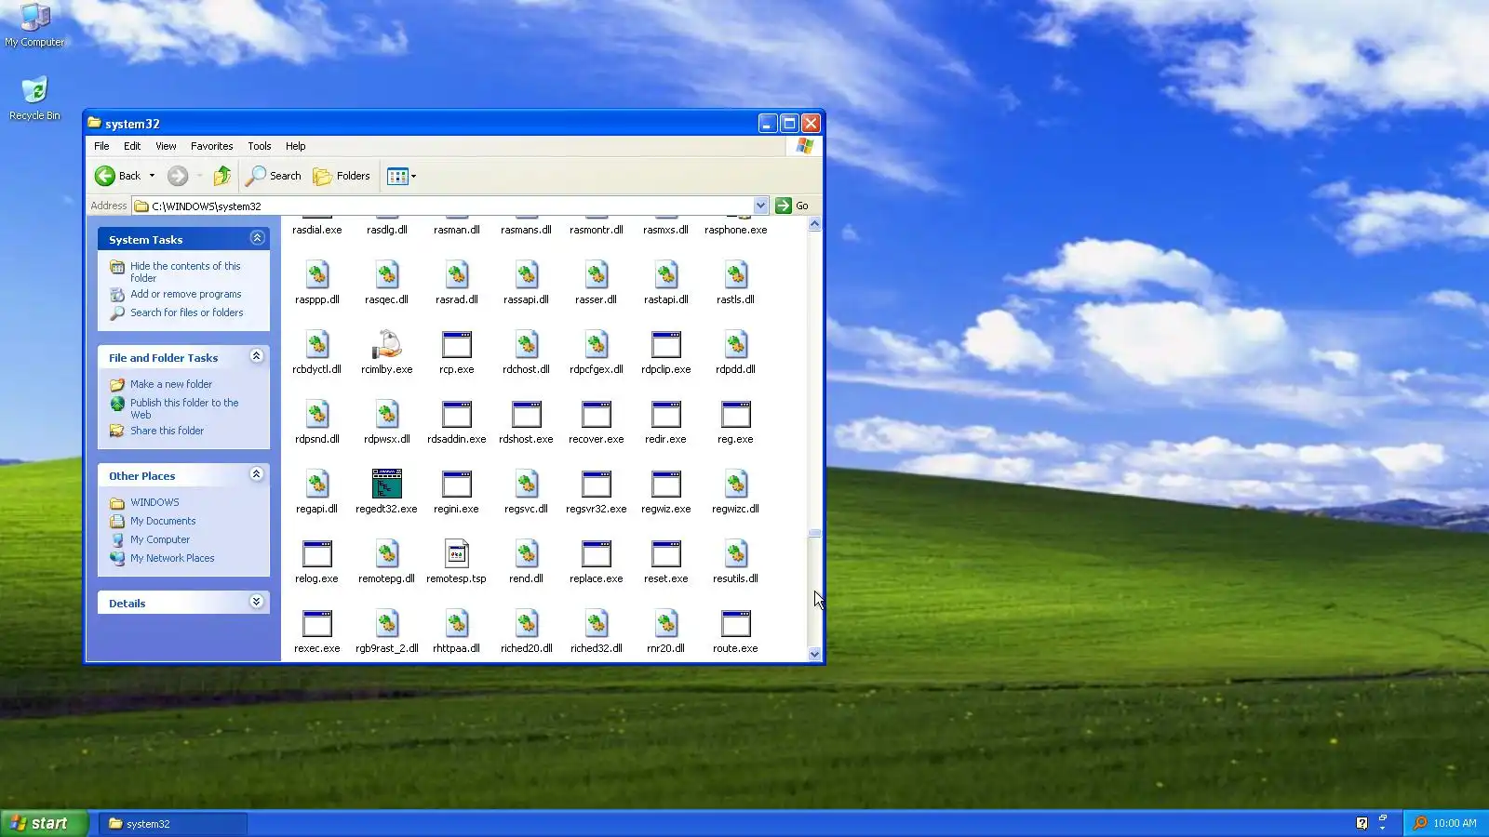
Task: Click the system32 taskbar button
Action: pos(173,823)
